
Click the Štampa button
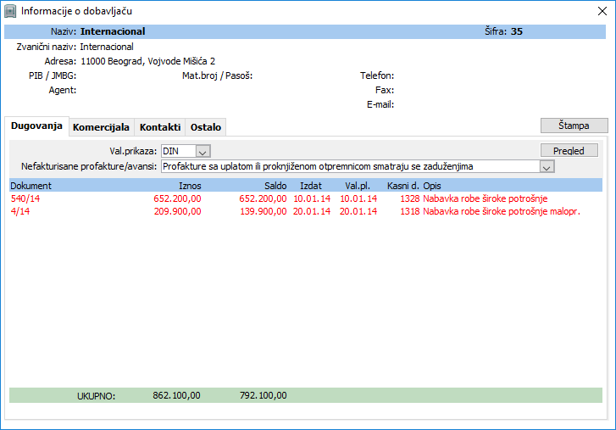coord(574,126)
